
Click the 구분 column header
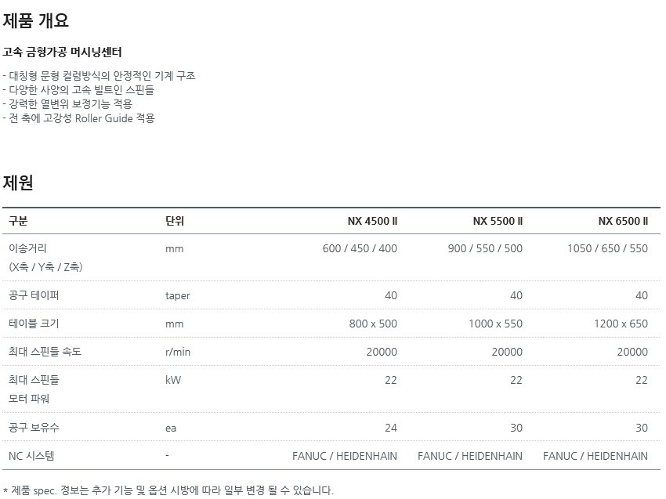point(18,221)
